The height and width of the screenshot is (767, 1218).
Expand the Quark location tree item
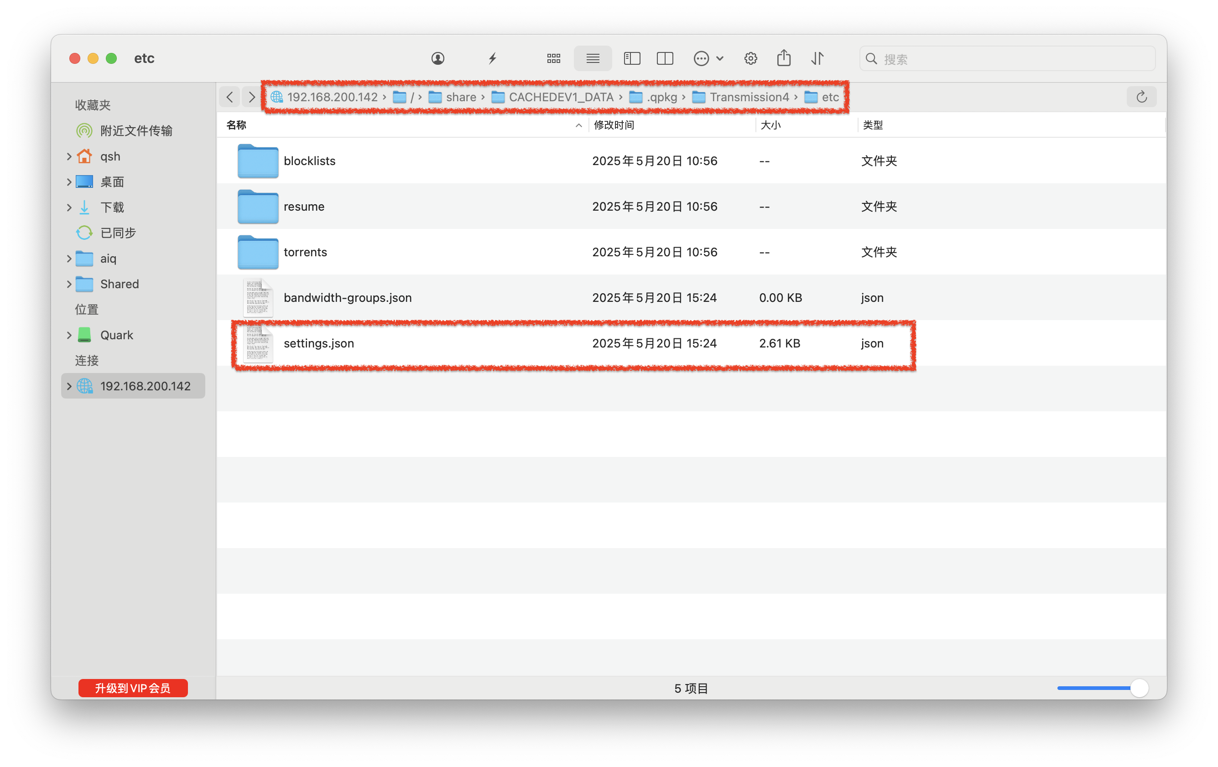(69, 335)
